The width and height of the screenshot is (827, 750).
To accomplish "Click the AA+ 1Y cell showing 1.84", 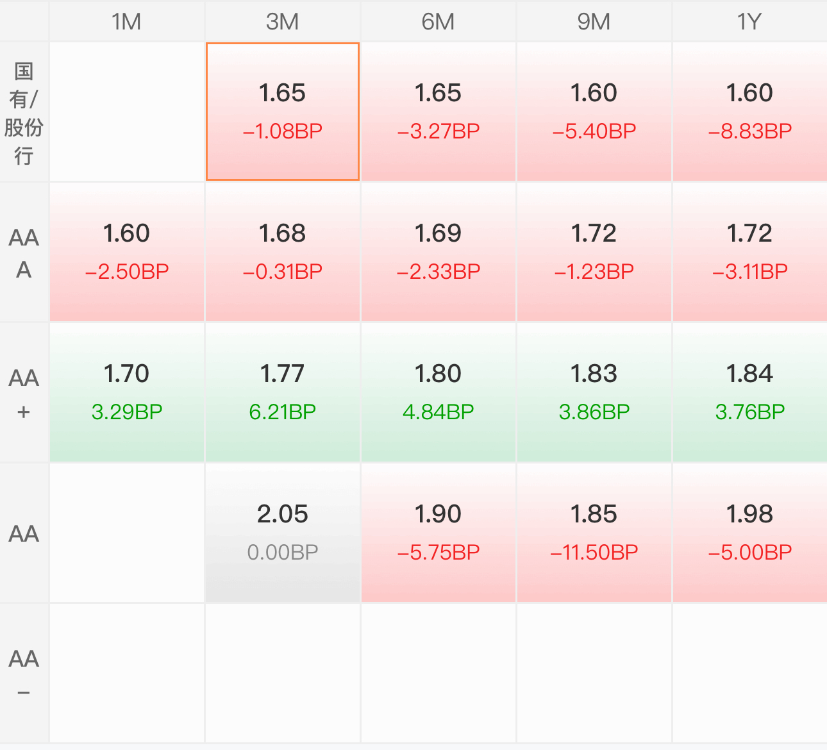I will click(x=749, y=392).
